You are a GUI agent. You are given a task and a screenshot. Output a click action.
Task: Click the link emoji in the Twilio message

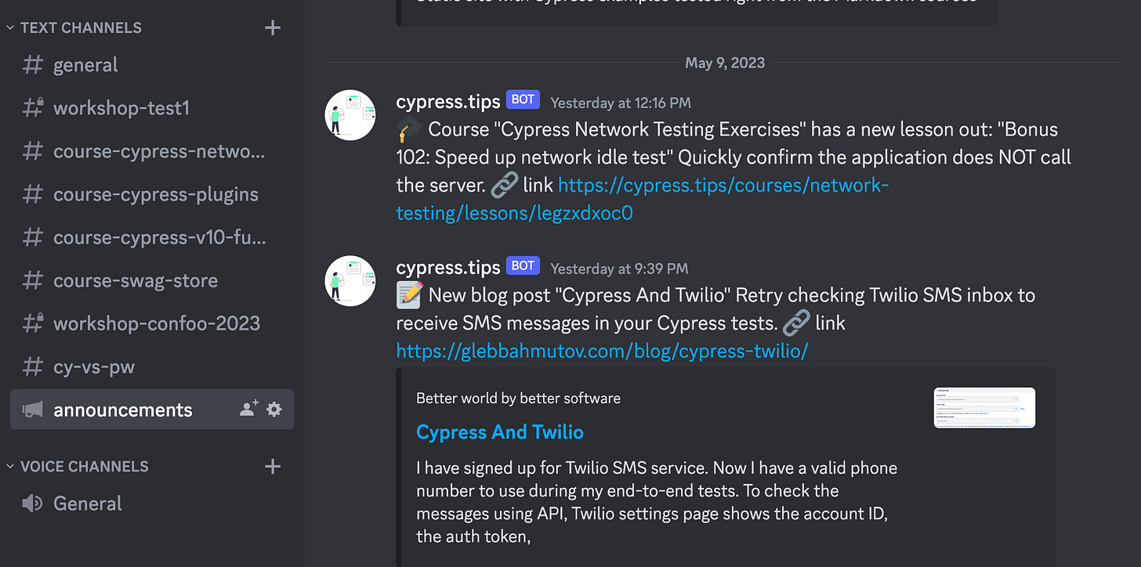796,323
